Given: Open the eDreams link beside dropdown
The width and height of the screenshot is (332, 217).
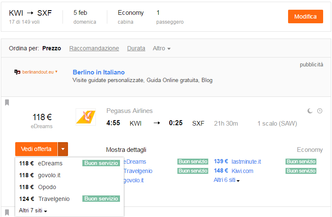Looking at the screenshot, I should 135,162.
